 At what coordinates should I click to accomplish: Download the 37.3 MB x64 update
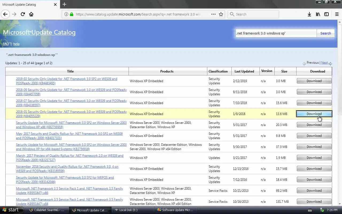click(314, 147)
